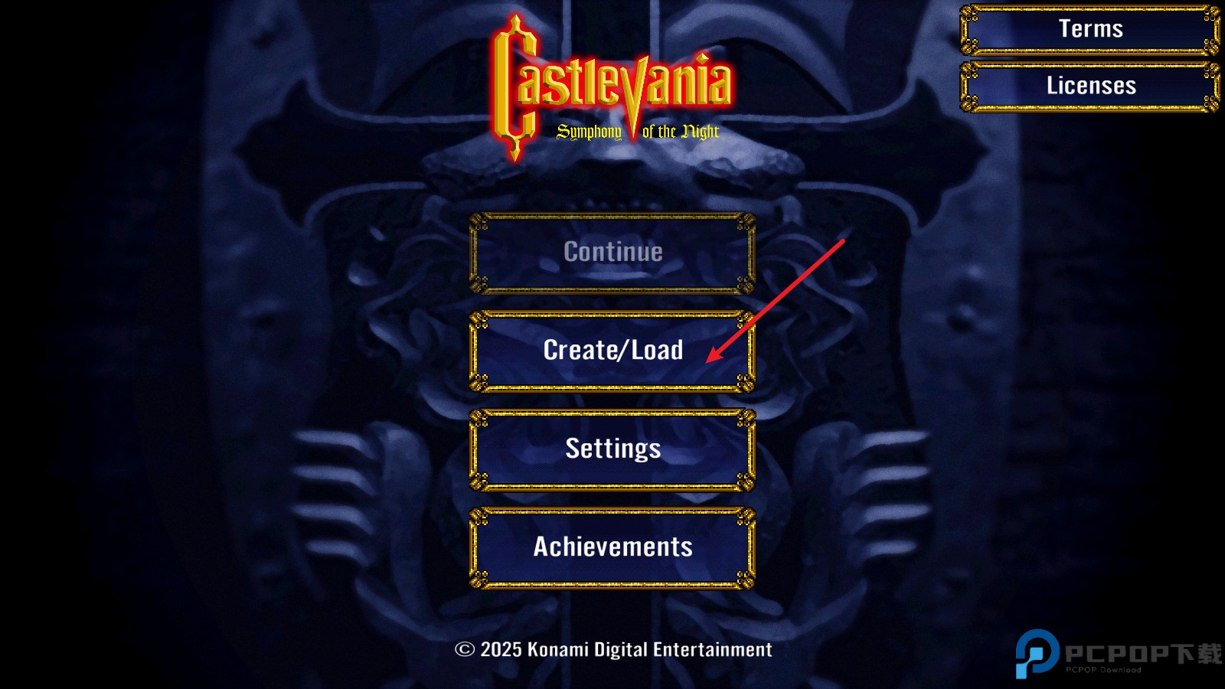Click the red arrow's head
This screenshot has height=689, width=1225.
[x=714, y=355]
